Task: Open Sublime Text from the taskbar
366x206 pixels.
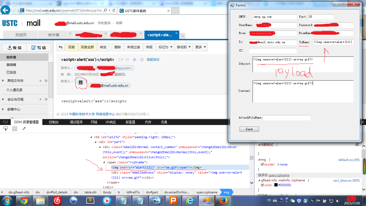Action: click(90, 201)
